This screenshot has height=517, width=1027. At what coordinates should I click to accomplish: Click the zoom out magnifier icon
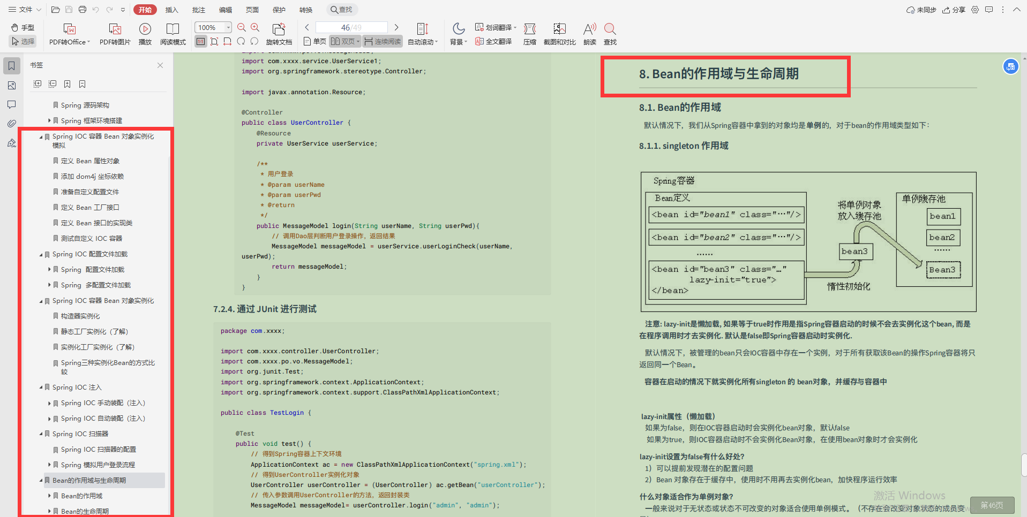242,27
